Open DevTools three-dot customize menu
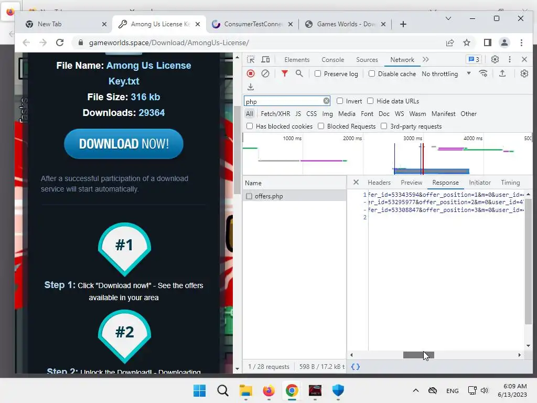 (x=510, y=60)
